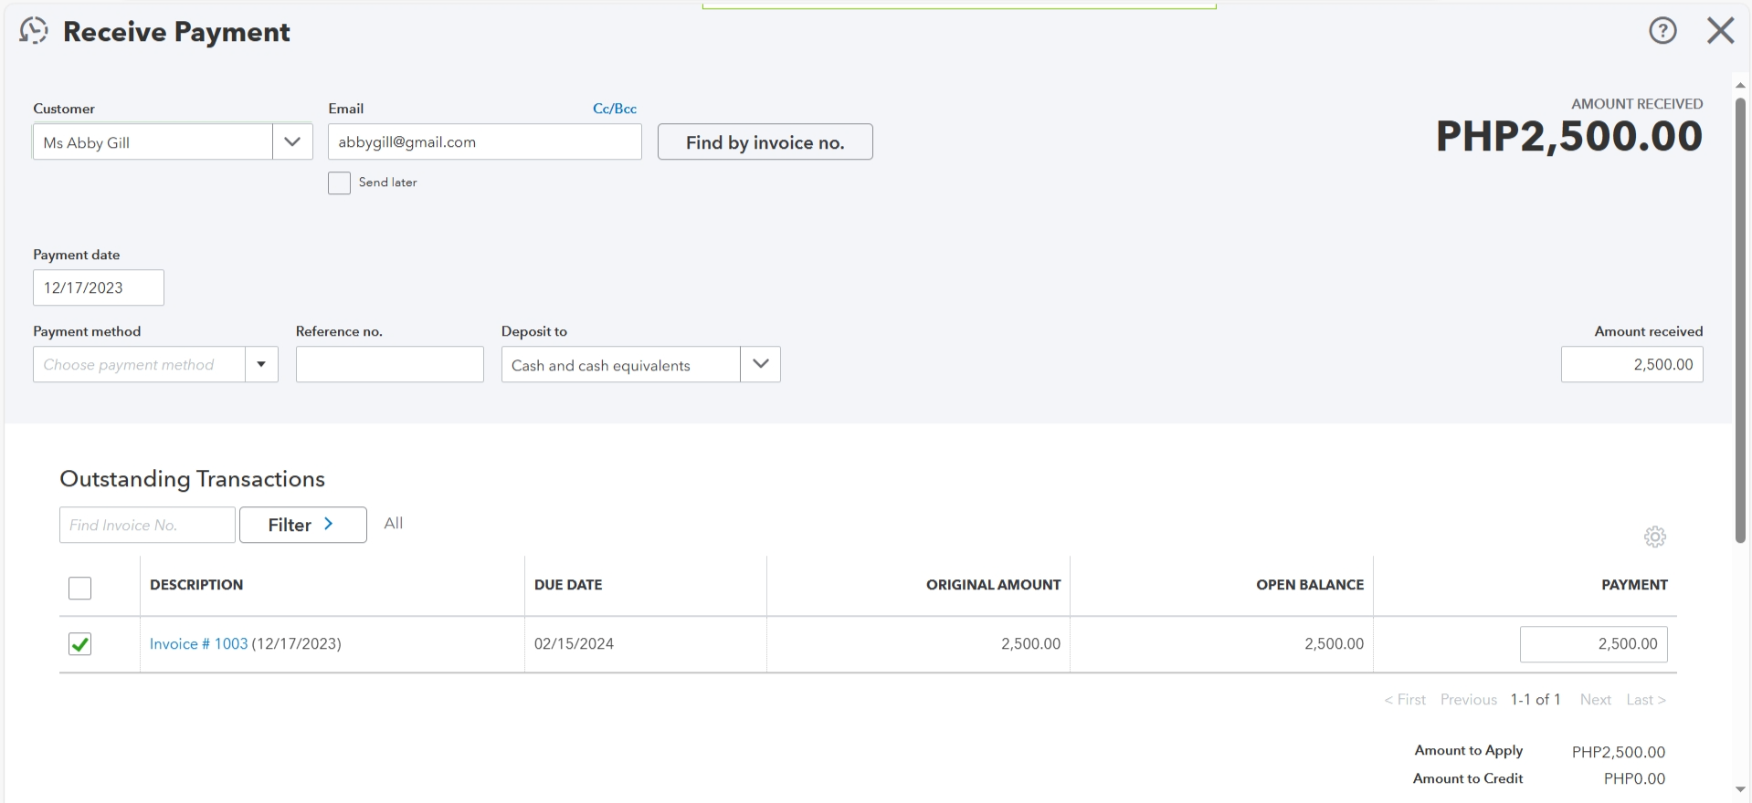Open the Payment method dropdown
1752x803 pixels.
(261, 365)
